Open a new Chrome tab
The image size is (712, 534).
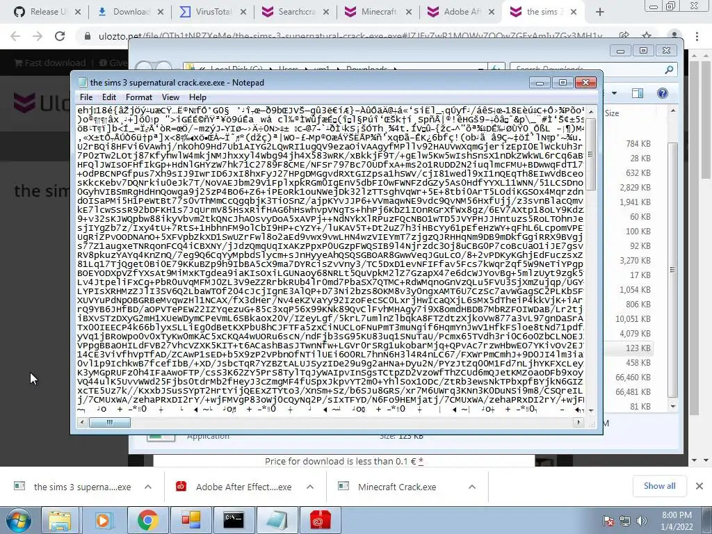[x=600, y=13]
